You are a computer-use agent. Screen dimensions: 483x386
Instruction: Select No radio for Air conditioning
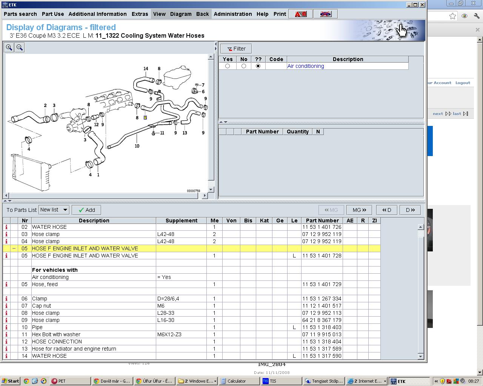(244, 66)
